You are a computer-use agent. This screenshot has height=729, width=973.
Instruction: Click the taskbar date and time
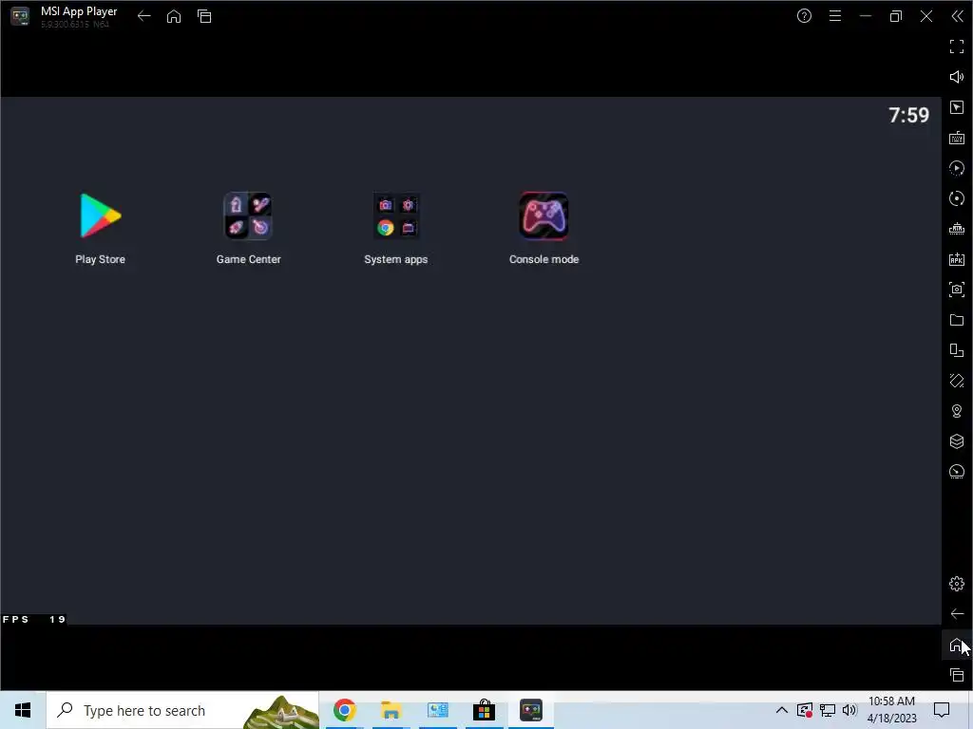point(891,710)
